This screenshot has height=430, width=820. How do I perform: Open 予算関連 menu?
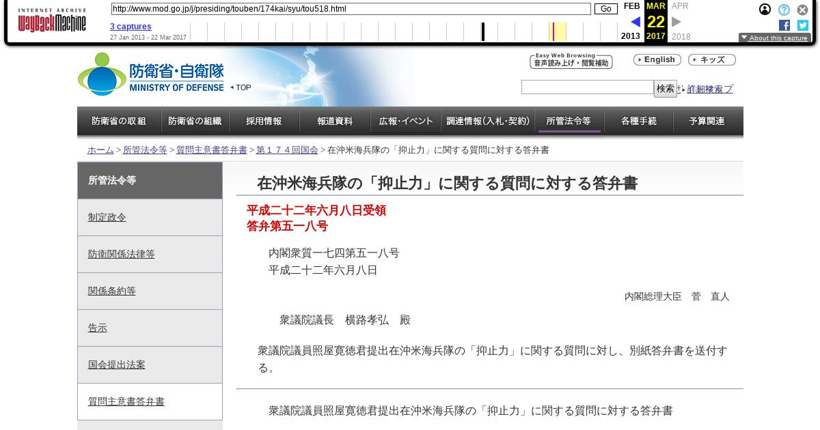tap(707, 121)
